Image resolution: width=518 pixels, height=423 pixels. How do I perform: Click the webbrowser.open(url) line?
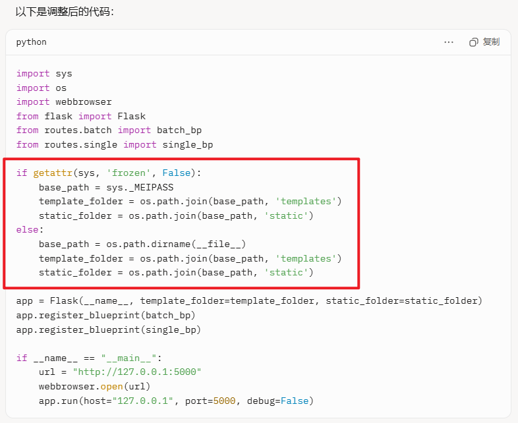click(x=94, y=386)
